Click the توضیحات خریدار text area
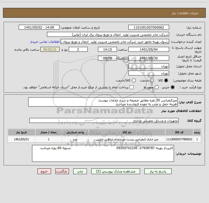This screenshot has height=203, width=209. coord(103,153)
